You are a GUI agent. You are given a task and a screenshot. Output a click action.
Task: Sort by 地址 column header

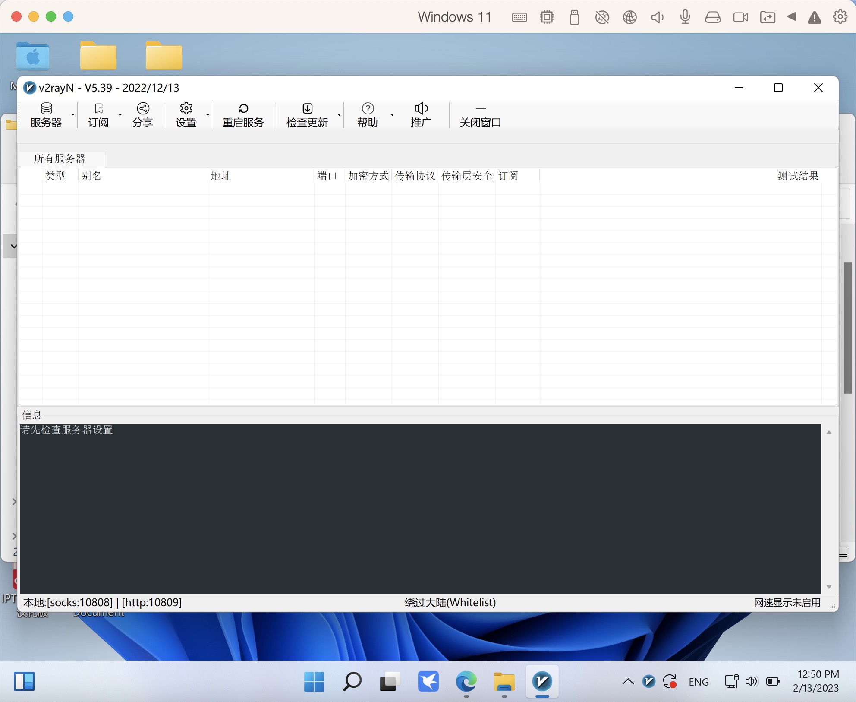(x=221, y=176)
